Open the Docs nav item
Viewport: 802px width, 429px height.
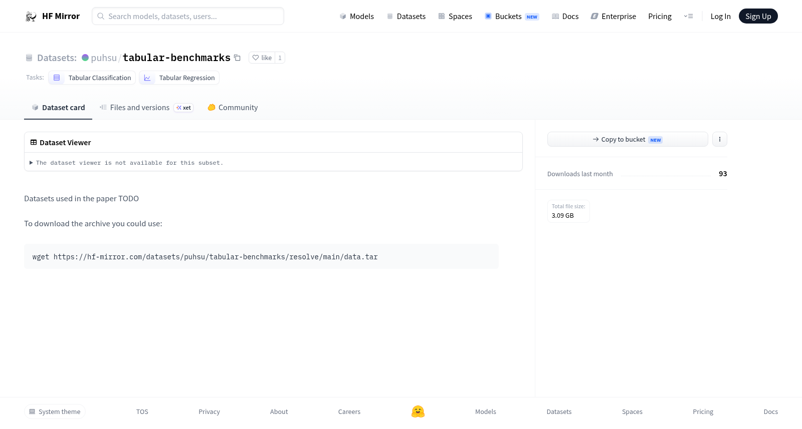(x=565, y=17)
